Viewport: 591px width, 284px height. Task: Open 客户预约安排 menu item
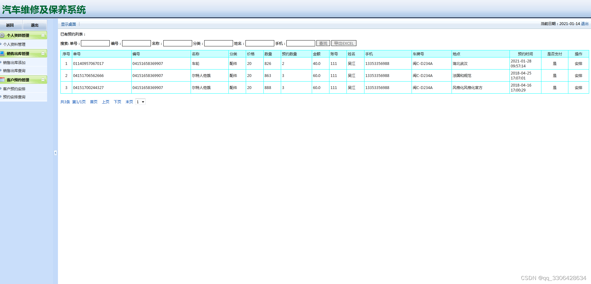14,89
